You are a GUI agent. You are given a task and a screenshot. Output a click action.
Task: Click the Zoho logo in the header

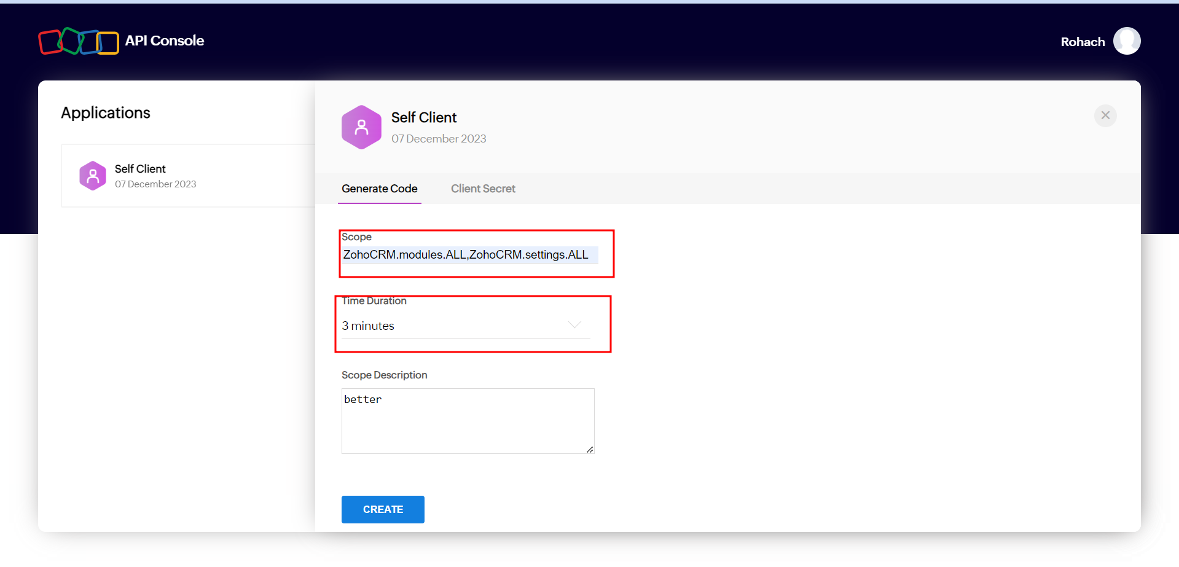79,41
